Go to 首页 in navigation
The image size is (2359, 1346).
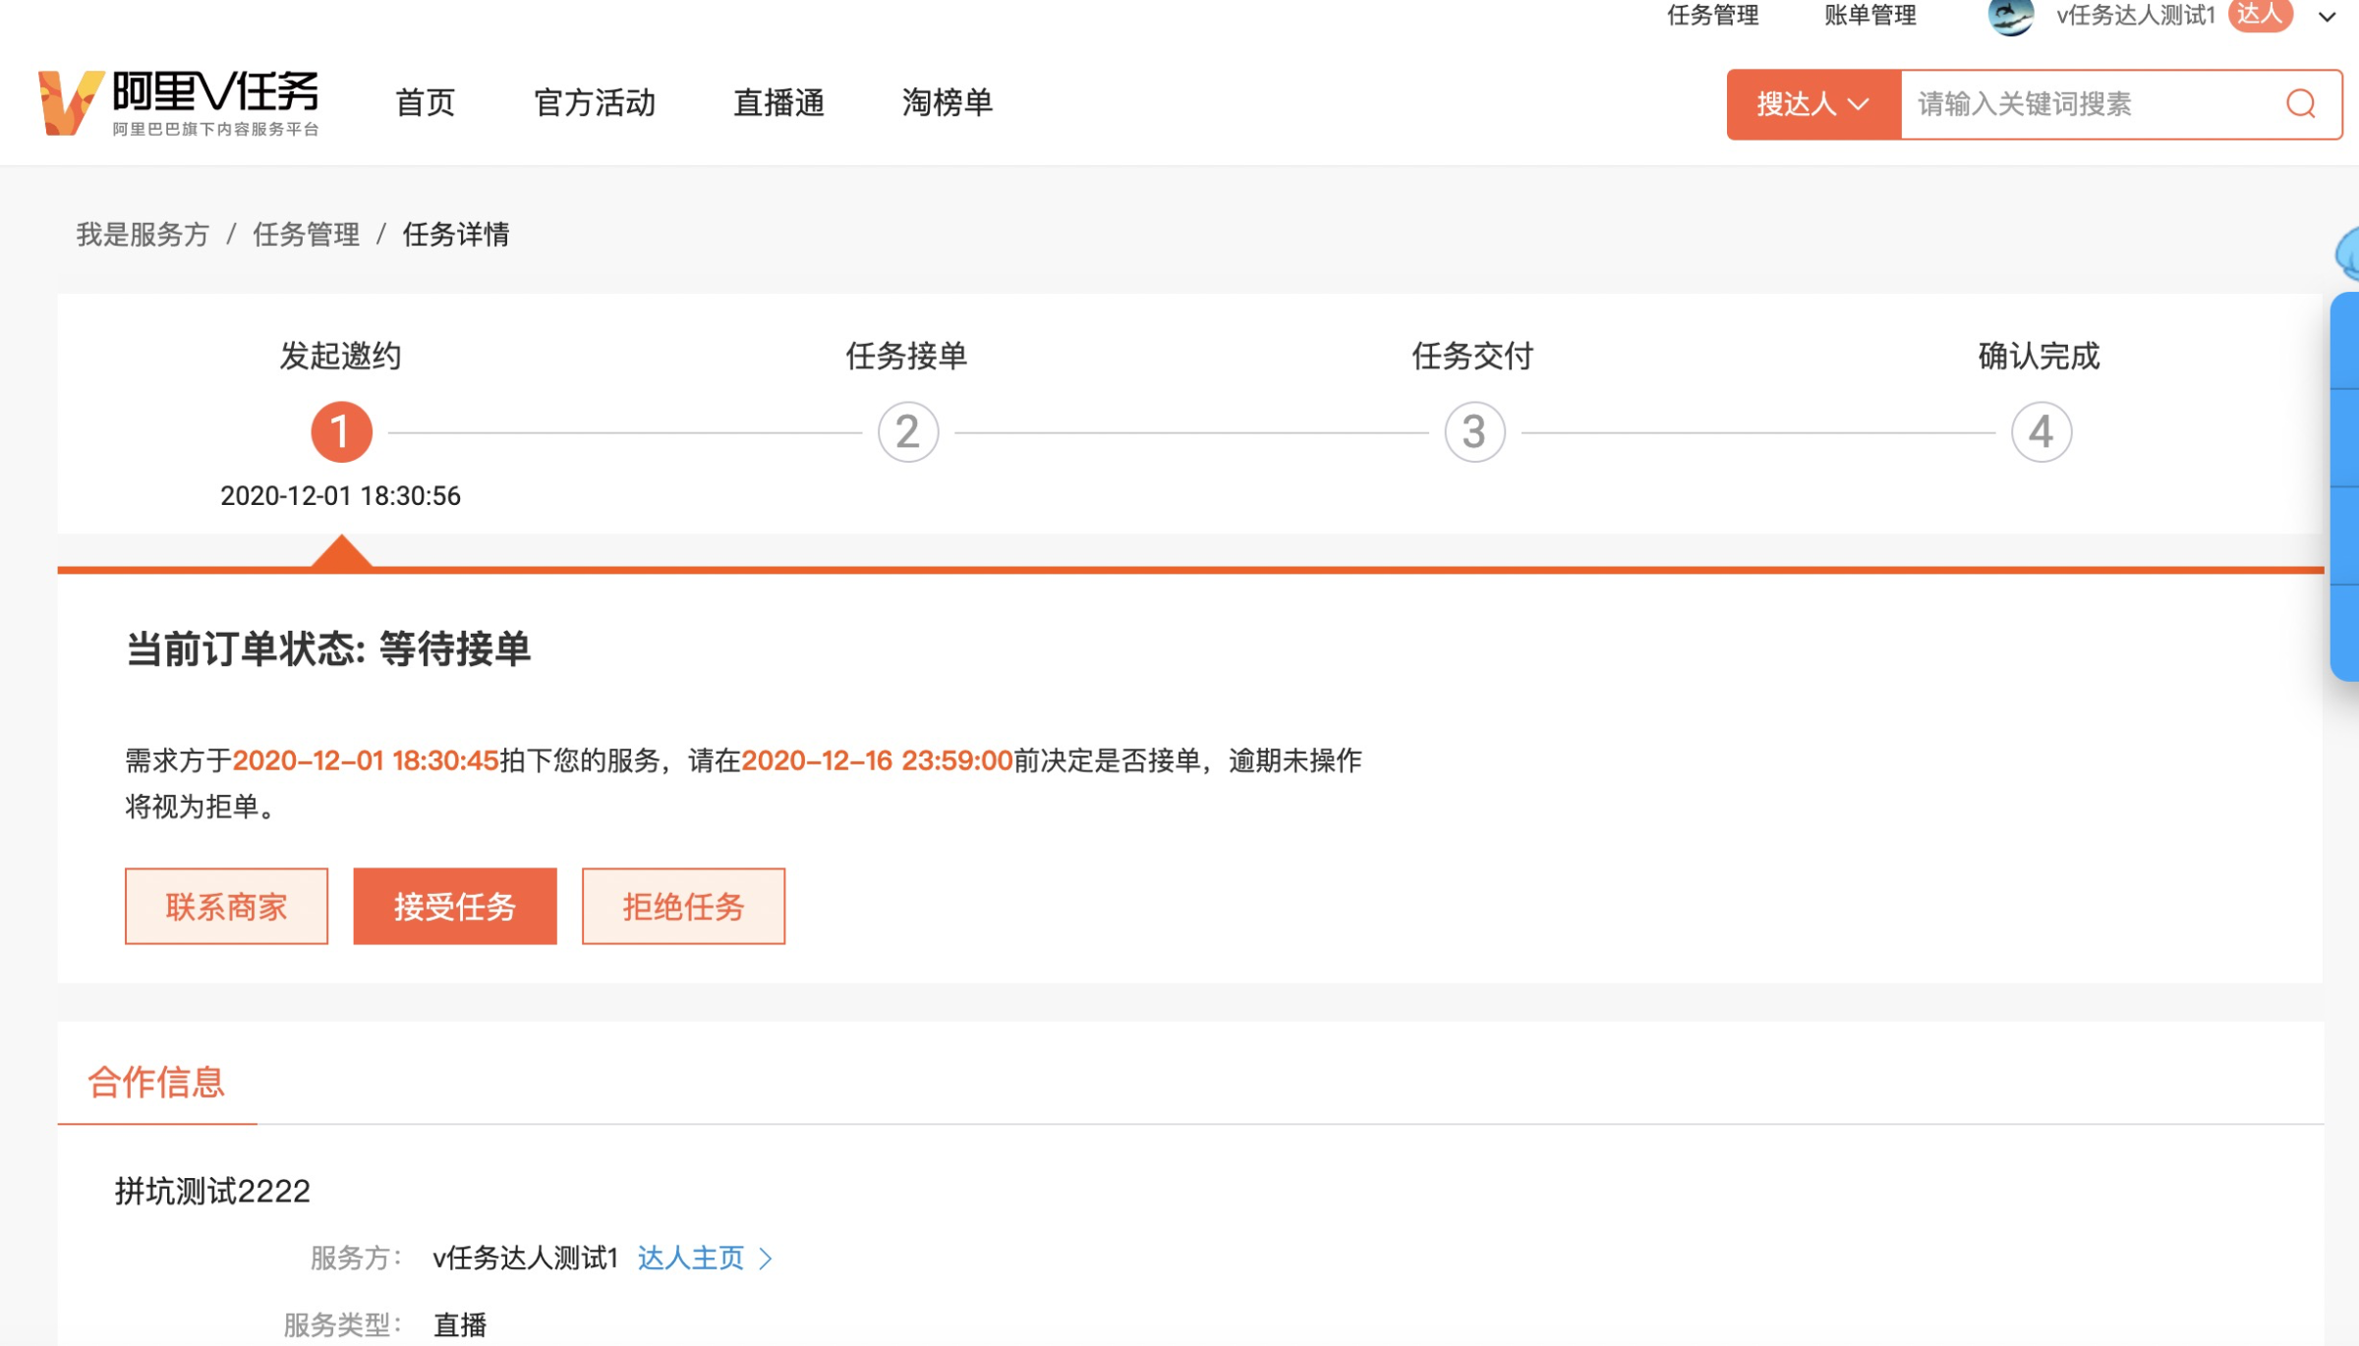point(425,102)
